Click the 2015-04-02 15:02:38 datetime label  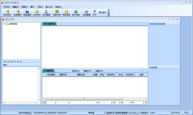(x=12, y=62)
